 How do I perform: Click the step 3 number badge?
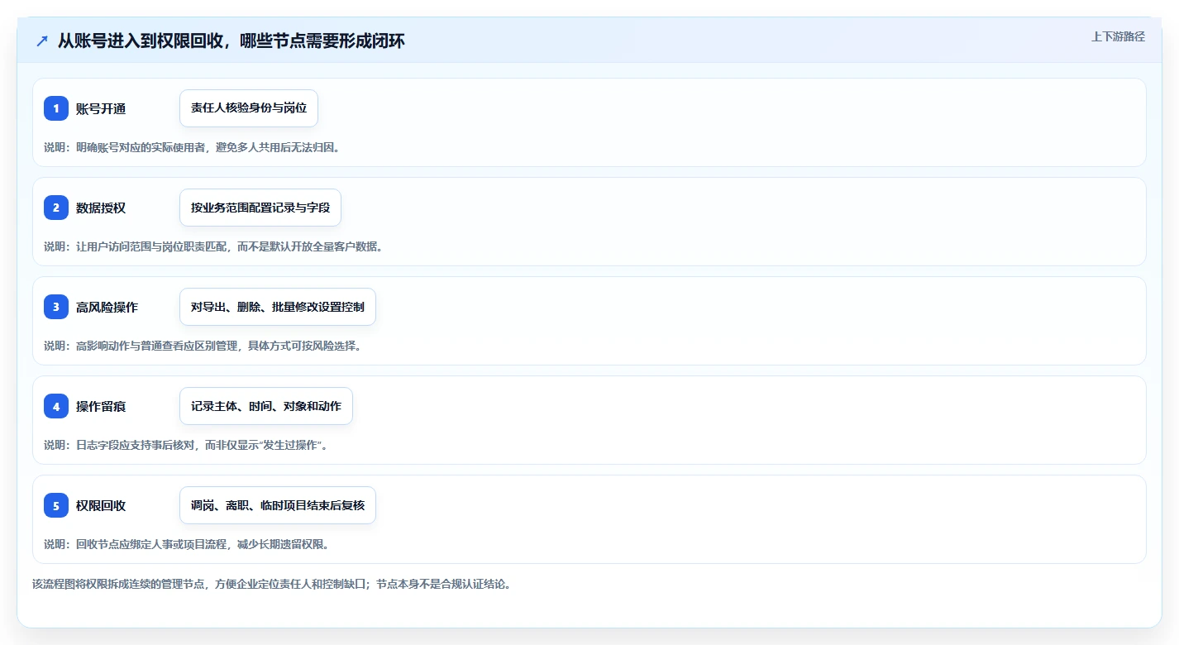click(x=56, y=307)
